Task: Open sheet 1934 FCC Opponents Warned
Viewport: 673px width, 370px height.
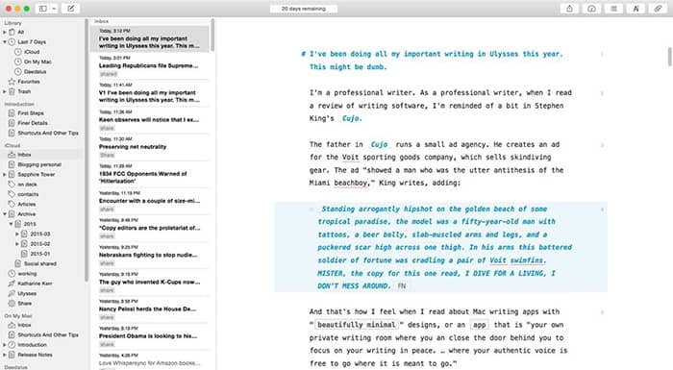Action: pos(150,174)
